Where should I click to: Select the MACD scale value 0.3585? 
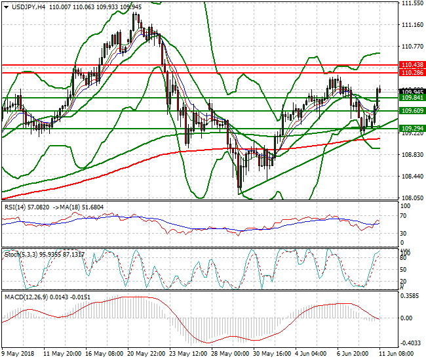tap(410, 296)
